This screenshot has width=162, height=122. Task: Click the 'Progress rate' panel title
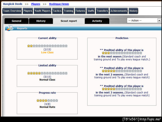click(x=47, y=93)
